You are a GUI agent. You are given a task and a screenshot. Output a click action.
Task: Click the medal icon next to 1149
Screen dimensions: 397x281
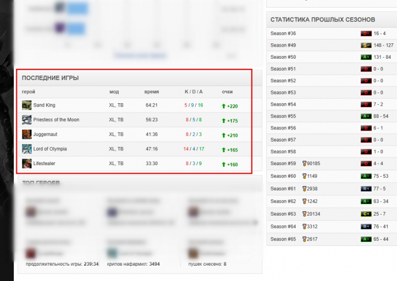[304, 176]
